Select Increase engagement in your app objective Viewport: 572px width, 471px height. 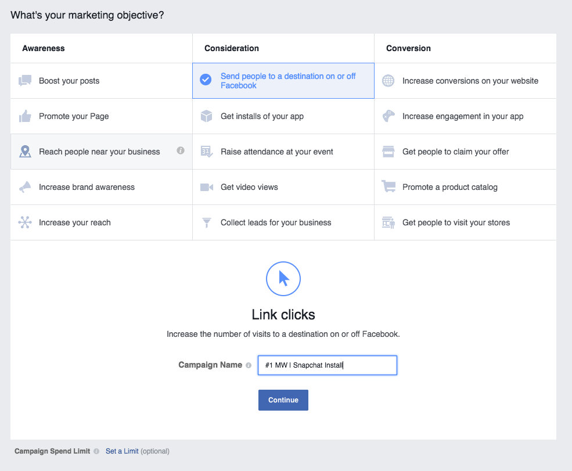coord(466,116)
